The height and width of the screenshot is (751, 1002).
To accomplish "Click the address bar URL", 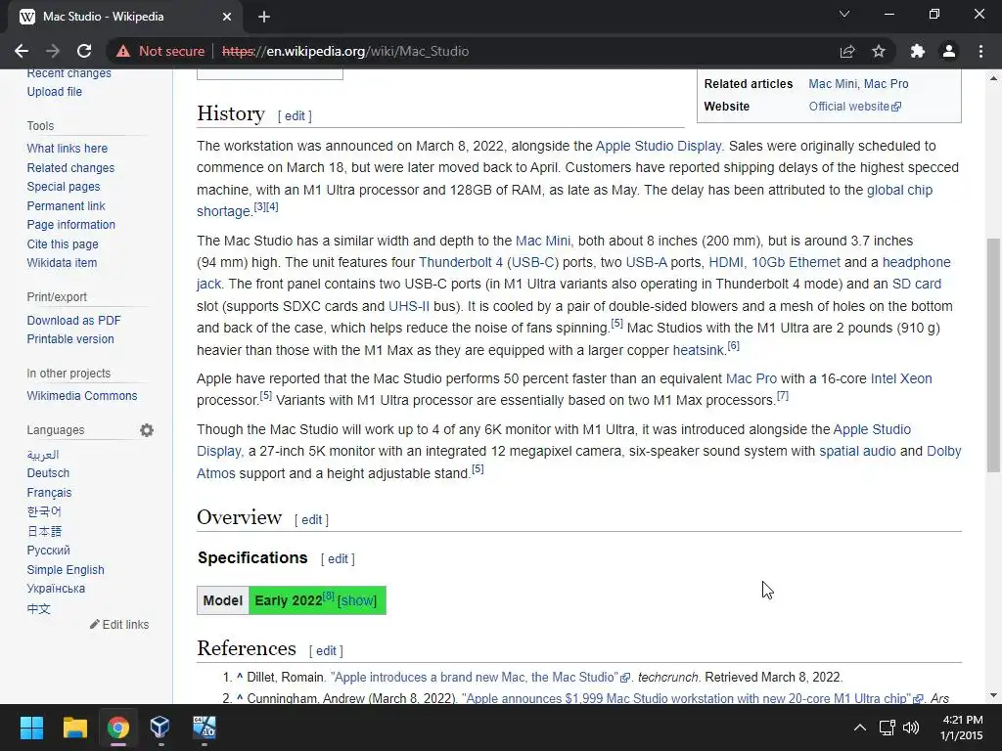I will point(345,51).
